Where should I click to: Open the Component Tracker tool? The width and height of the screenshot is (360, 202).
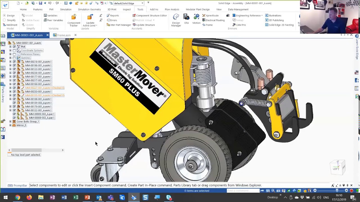(73, 20)
